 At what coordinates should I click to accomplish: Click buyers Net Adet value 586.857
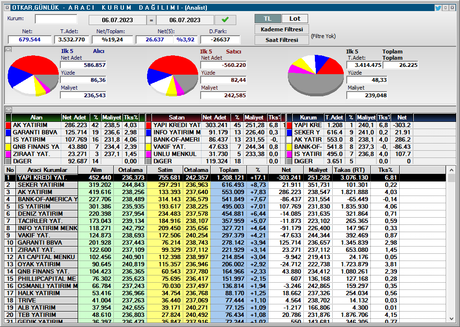point(83,65)
